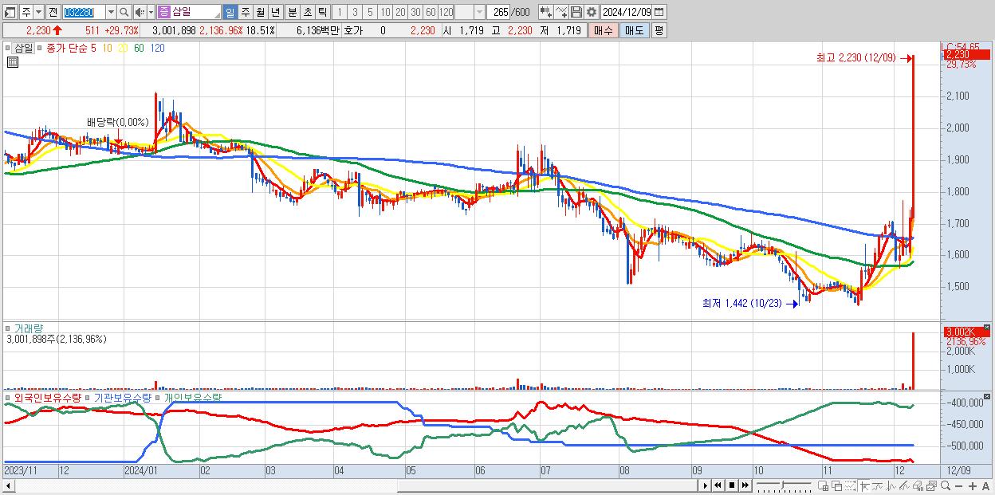This screenshot has width=995, height=495.
Task: Click the plus zoom-in icon
Action: pos(973,485)
